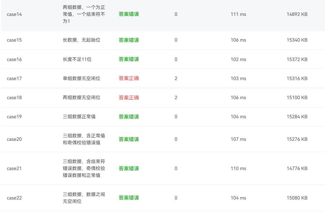Select the case14 description about 结束符不为1

pos(84,14)
